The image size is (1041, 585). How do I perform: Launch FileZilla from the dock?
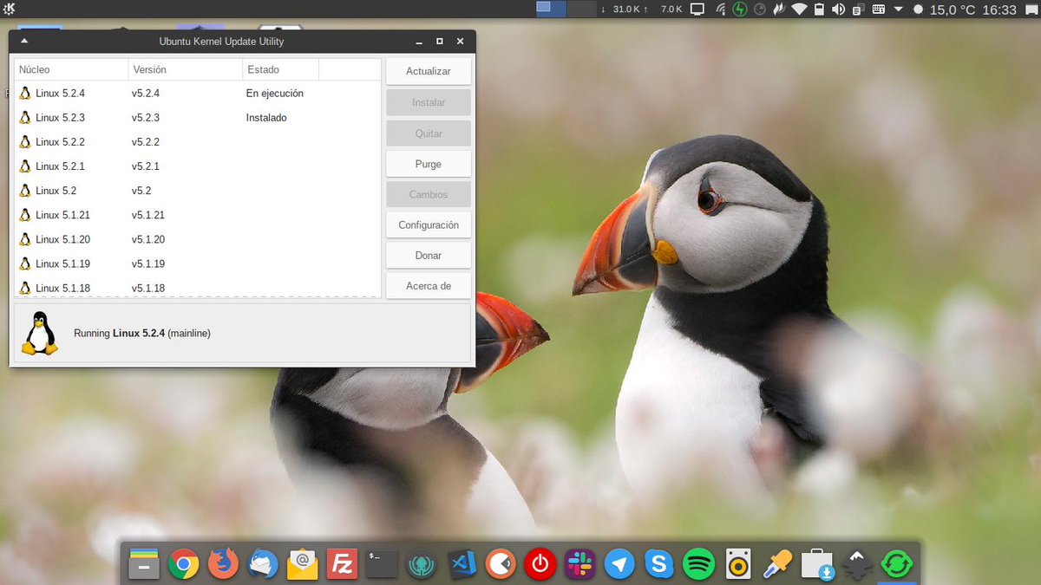point(343,564)
